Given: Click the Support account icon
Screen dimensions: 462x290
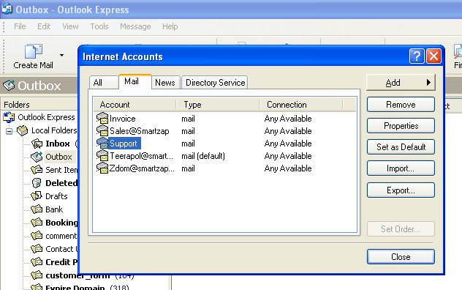Looking at the screenshot, I should [102, 144].
